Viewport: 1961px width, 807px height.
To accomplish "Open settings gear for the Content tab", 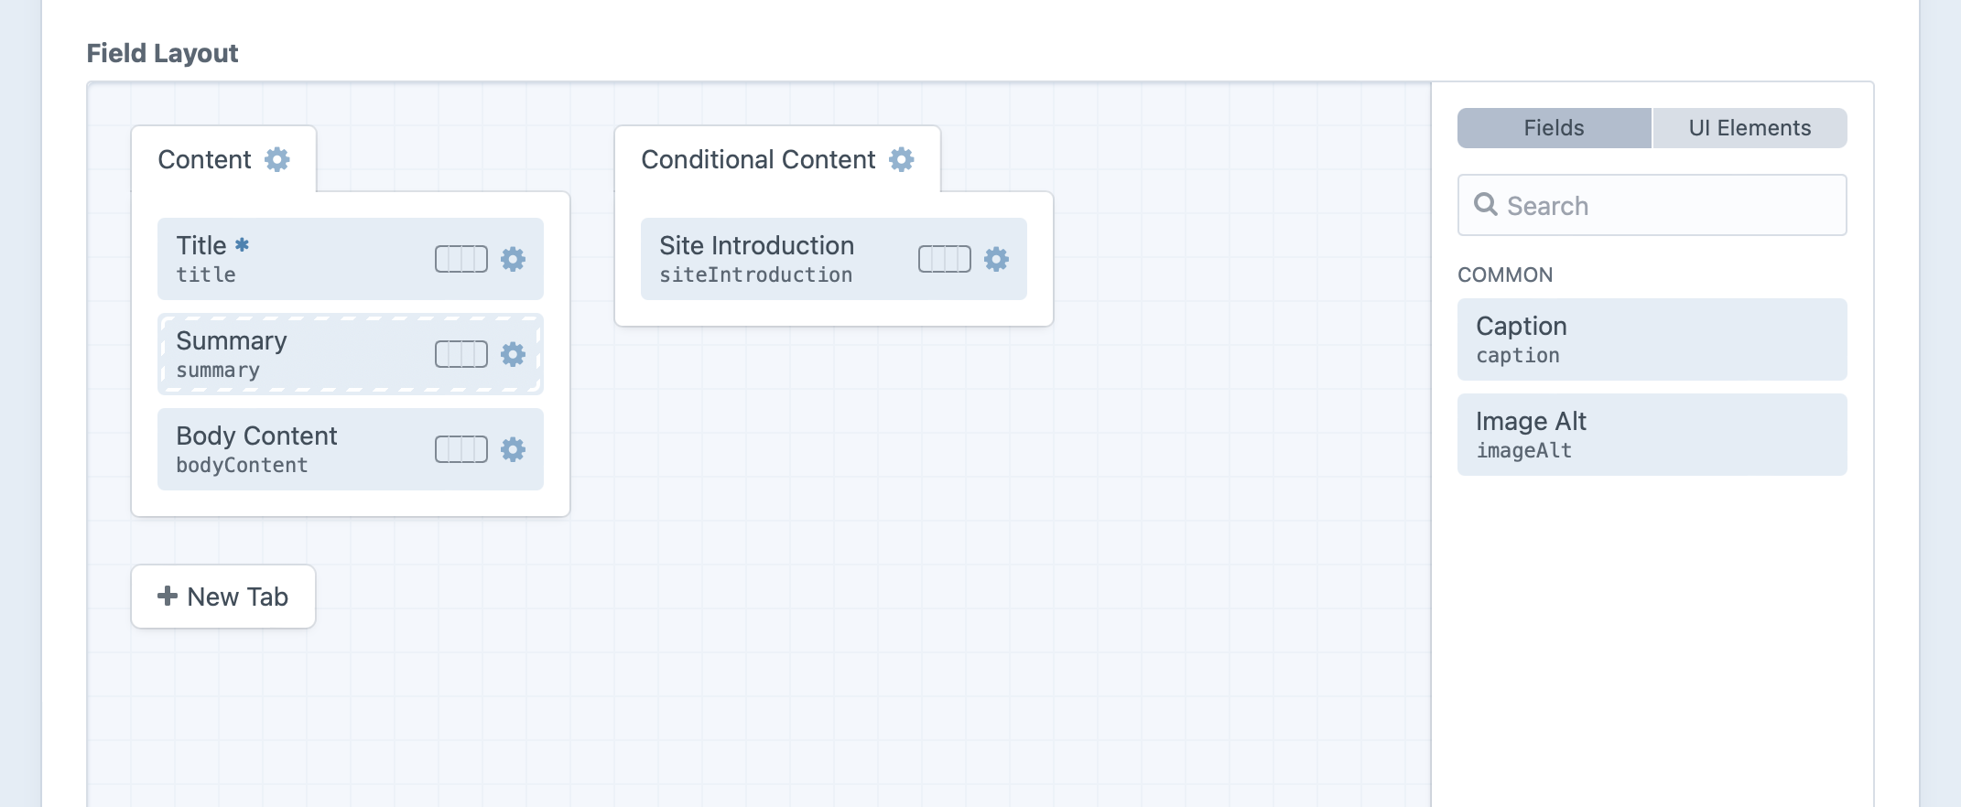I will (x=277, y=159).
